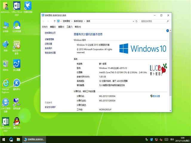Open 高级系统设置 advanced settings link
The height and width of the screenshot is (143, 191).
coord(50,53)
